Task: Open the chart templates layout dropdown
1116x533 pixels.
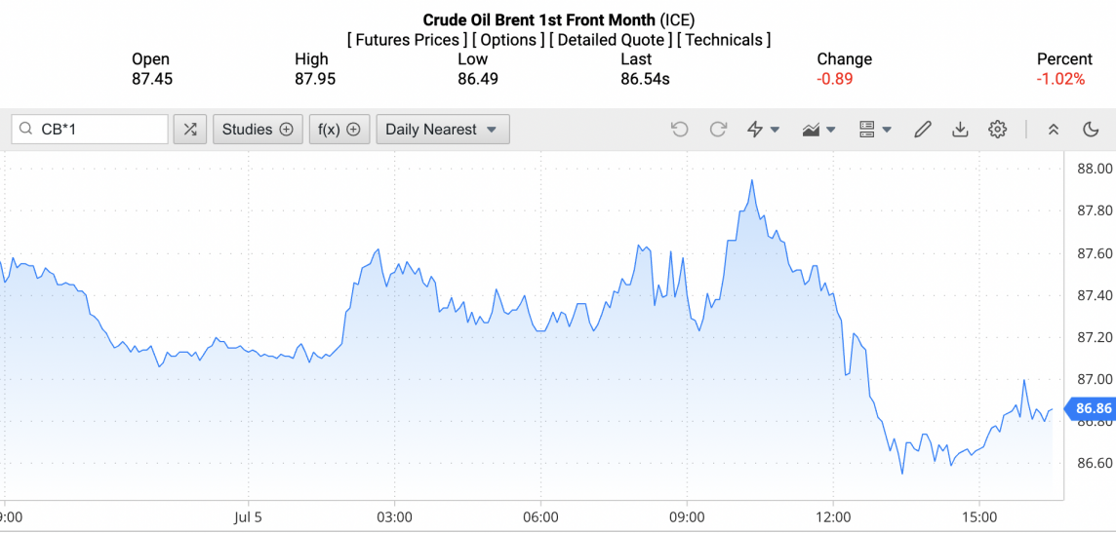Action: click(x=875, y=129)
